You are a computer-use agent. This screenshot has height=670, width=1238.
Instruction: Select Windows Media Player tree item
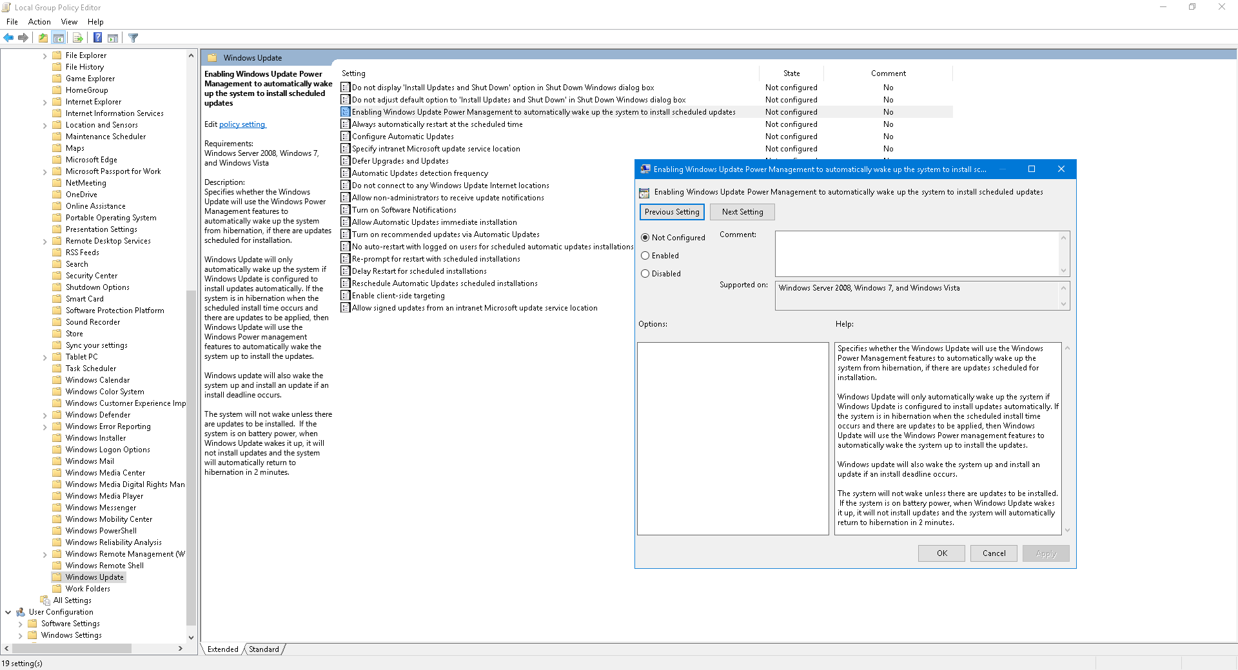pyautogui.click(x=104, y=496)
